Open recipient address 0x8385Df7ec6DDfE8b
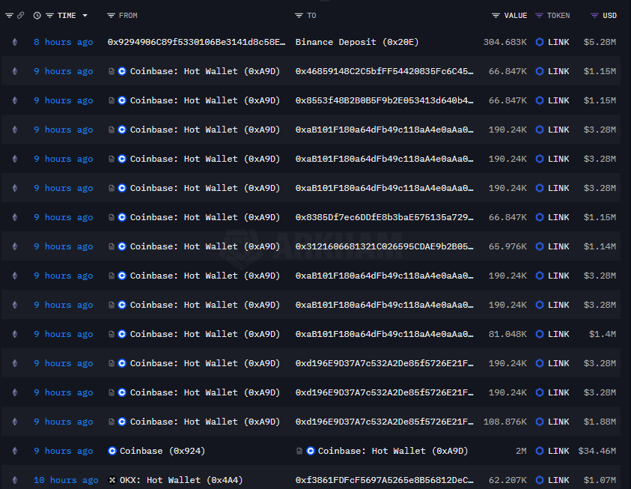Viewport: 631px width, 489px height. click(x=384, y=217)
